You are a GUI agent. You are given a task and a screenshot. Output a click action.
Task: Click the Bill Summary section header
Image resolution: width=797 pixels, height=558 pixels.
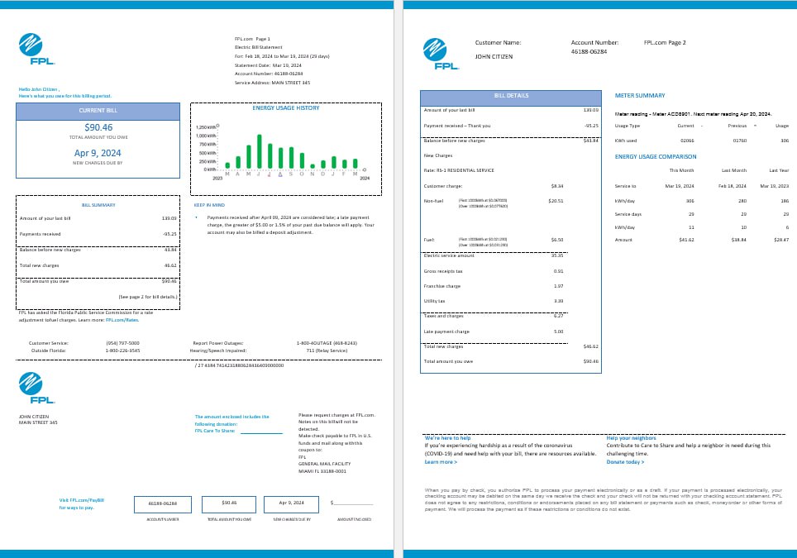[98, 203]
